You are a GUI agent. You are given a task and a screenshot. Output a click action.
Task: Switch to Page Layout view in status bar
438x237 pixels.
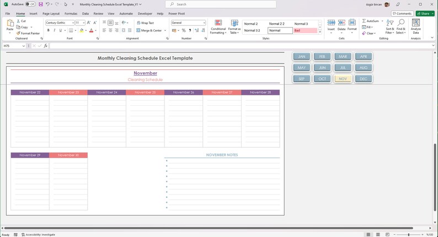tap(378, 234)
